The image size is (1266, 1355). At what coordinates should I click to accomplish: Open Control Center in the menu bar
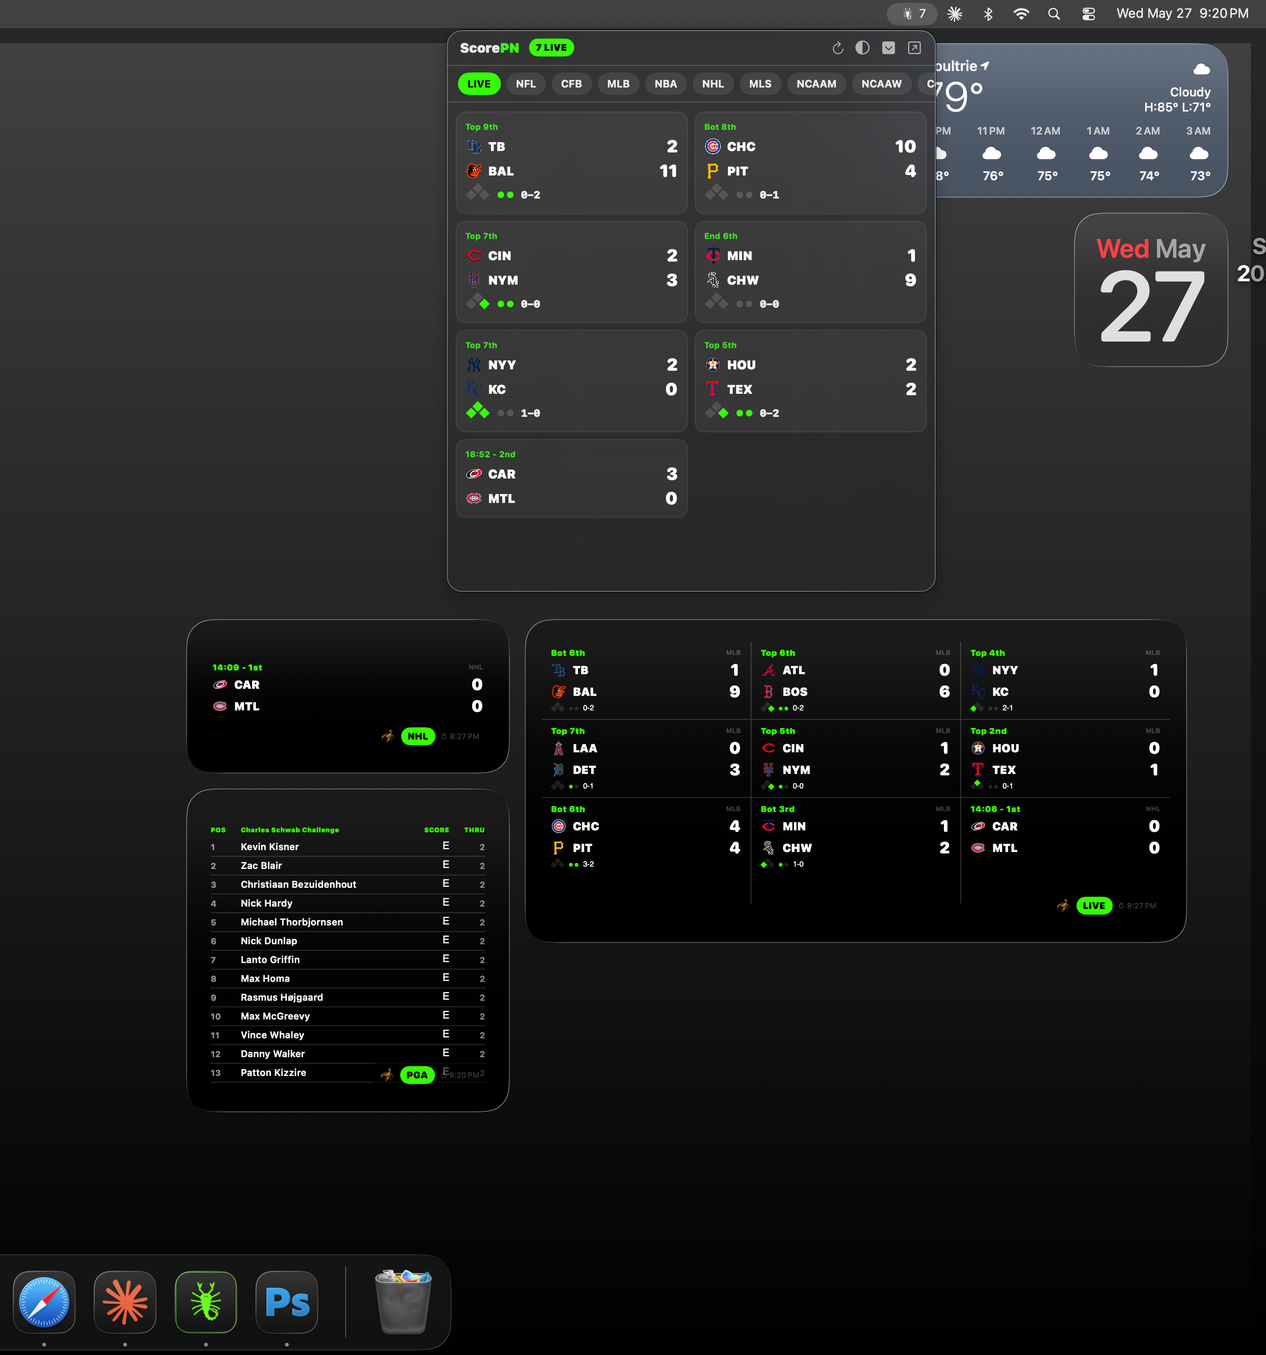click(x=1089, y=14)
